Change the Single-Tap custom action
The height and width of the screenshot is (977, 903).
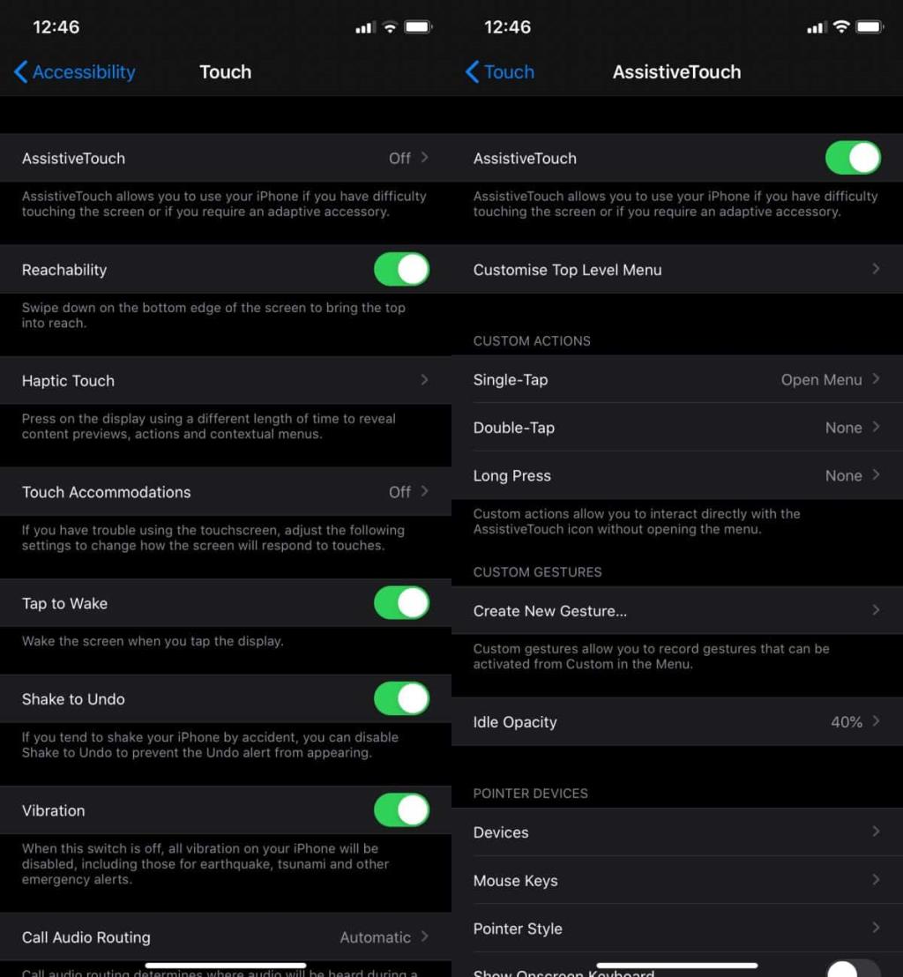[x=677, y=379]
